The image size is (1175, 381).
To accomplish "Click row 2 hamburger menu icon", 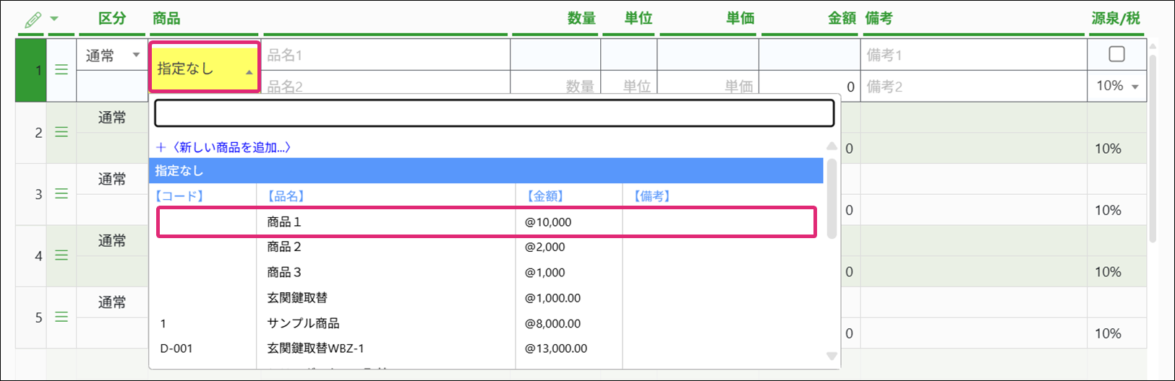I will (61, 132).
